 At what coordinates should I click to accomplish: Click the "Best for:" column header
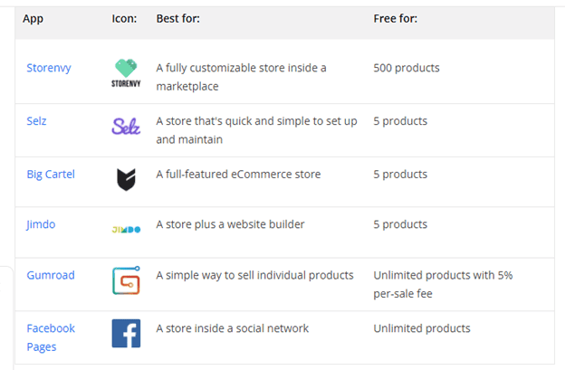(178, 18)
